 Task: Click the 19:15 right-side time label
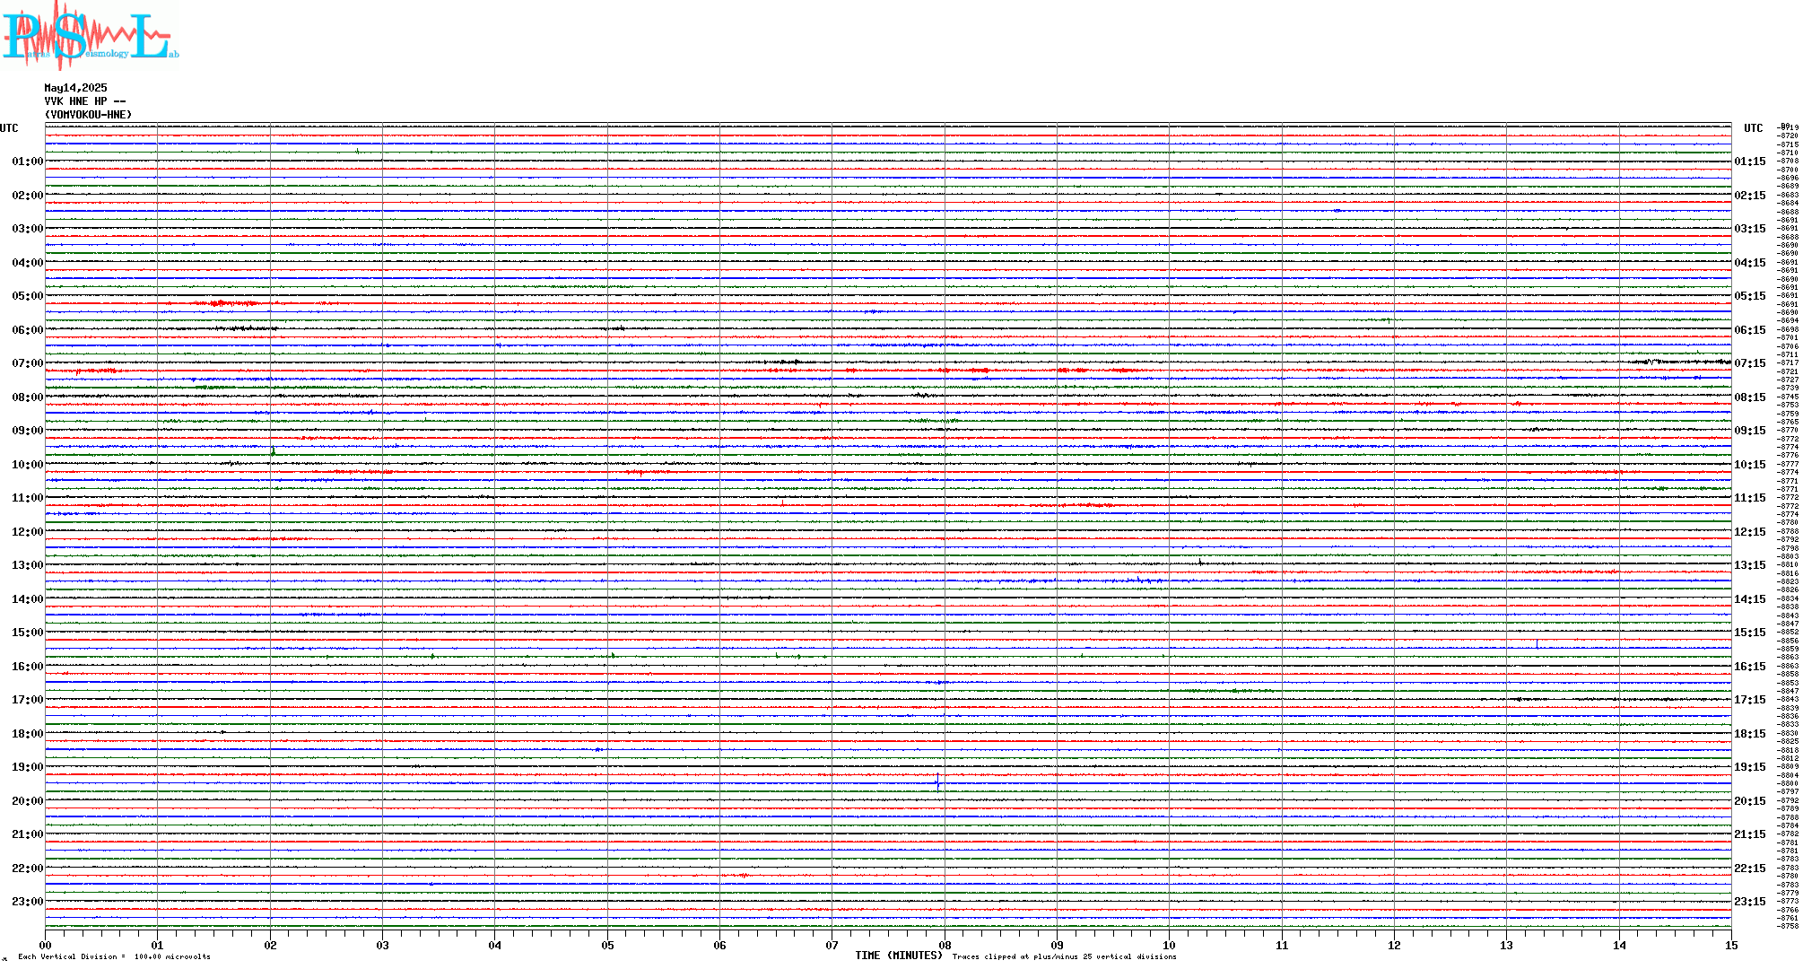1750,767
